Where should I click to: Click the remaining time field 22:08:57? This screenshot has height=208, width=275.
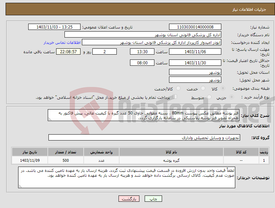(68, 51)
